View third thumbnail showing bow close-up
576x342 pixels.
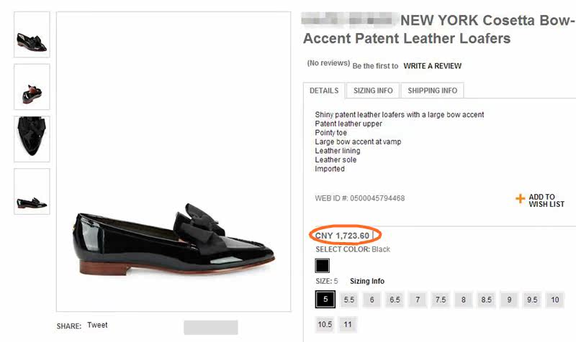pos(32,139)
